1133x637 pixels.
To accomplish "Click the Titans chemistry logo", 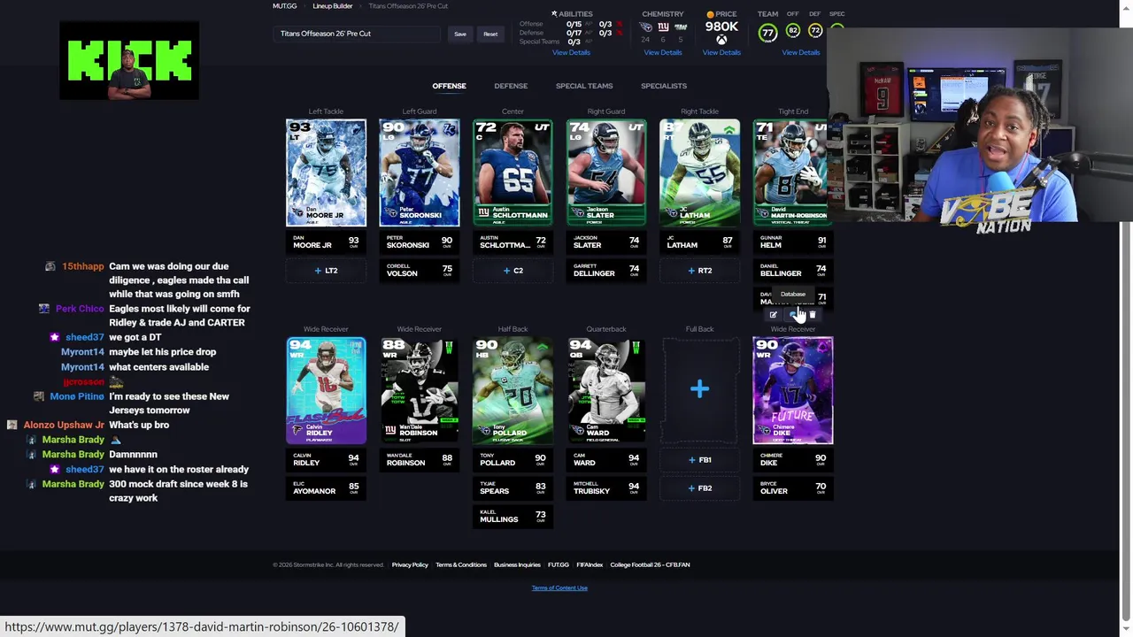I will [x=645, y=27].
